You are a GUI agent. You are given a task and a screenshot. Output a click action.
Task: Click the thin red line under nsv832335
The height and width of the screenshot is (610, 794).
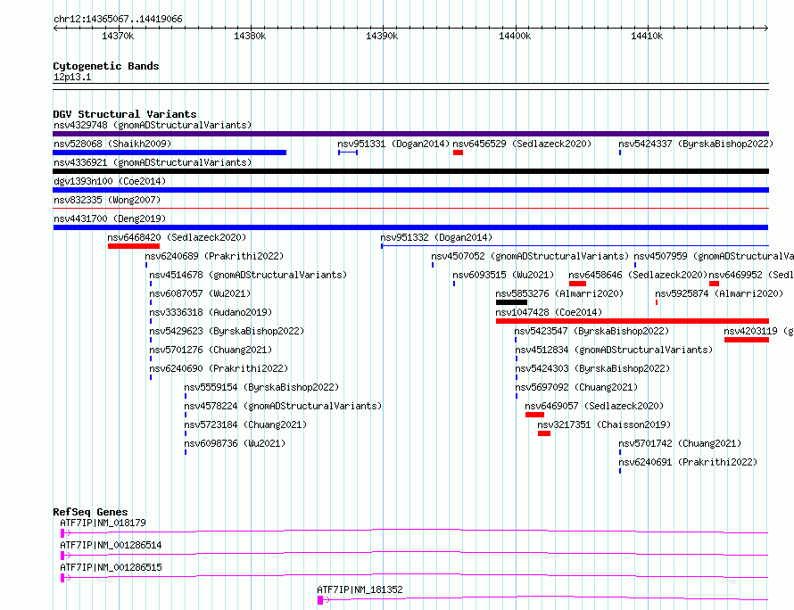(410, 209)
